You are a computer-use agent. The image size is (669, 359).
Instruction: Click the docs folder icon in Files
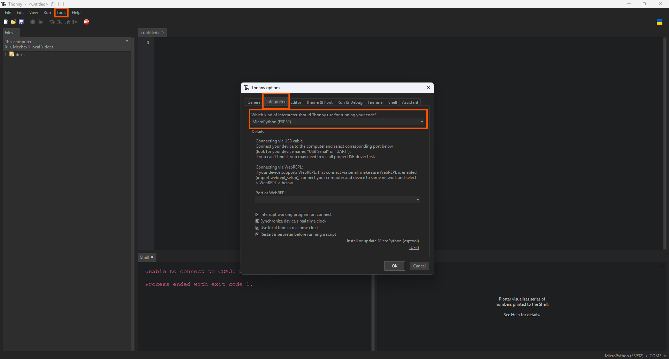12,54
